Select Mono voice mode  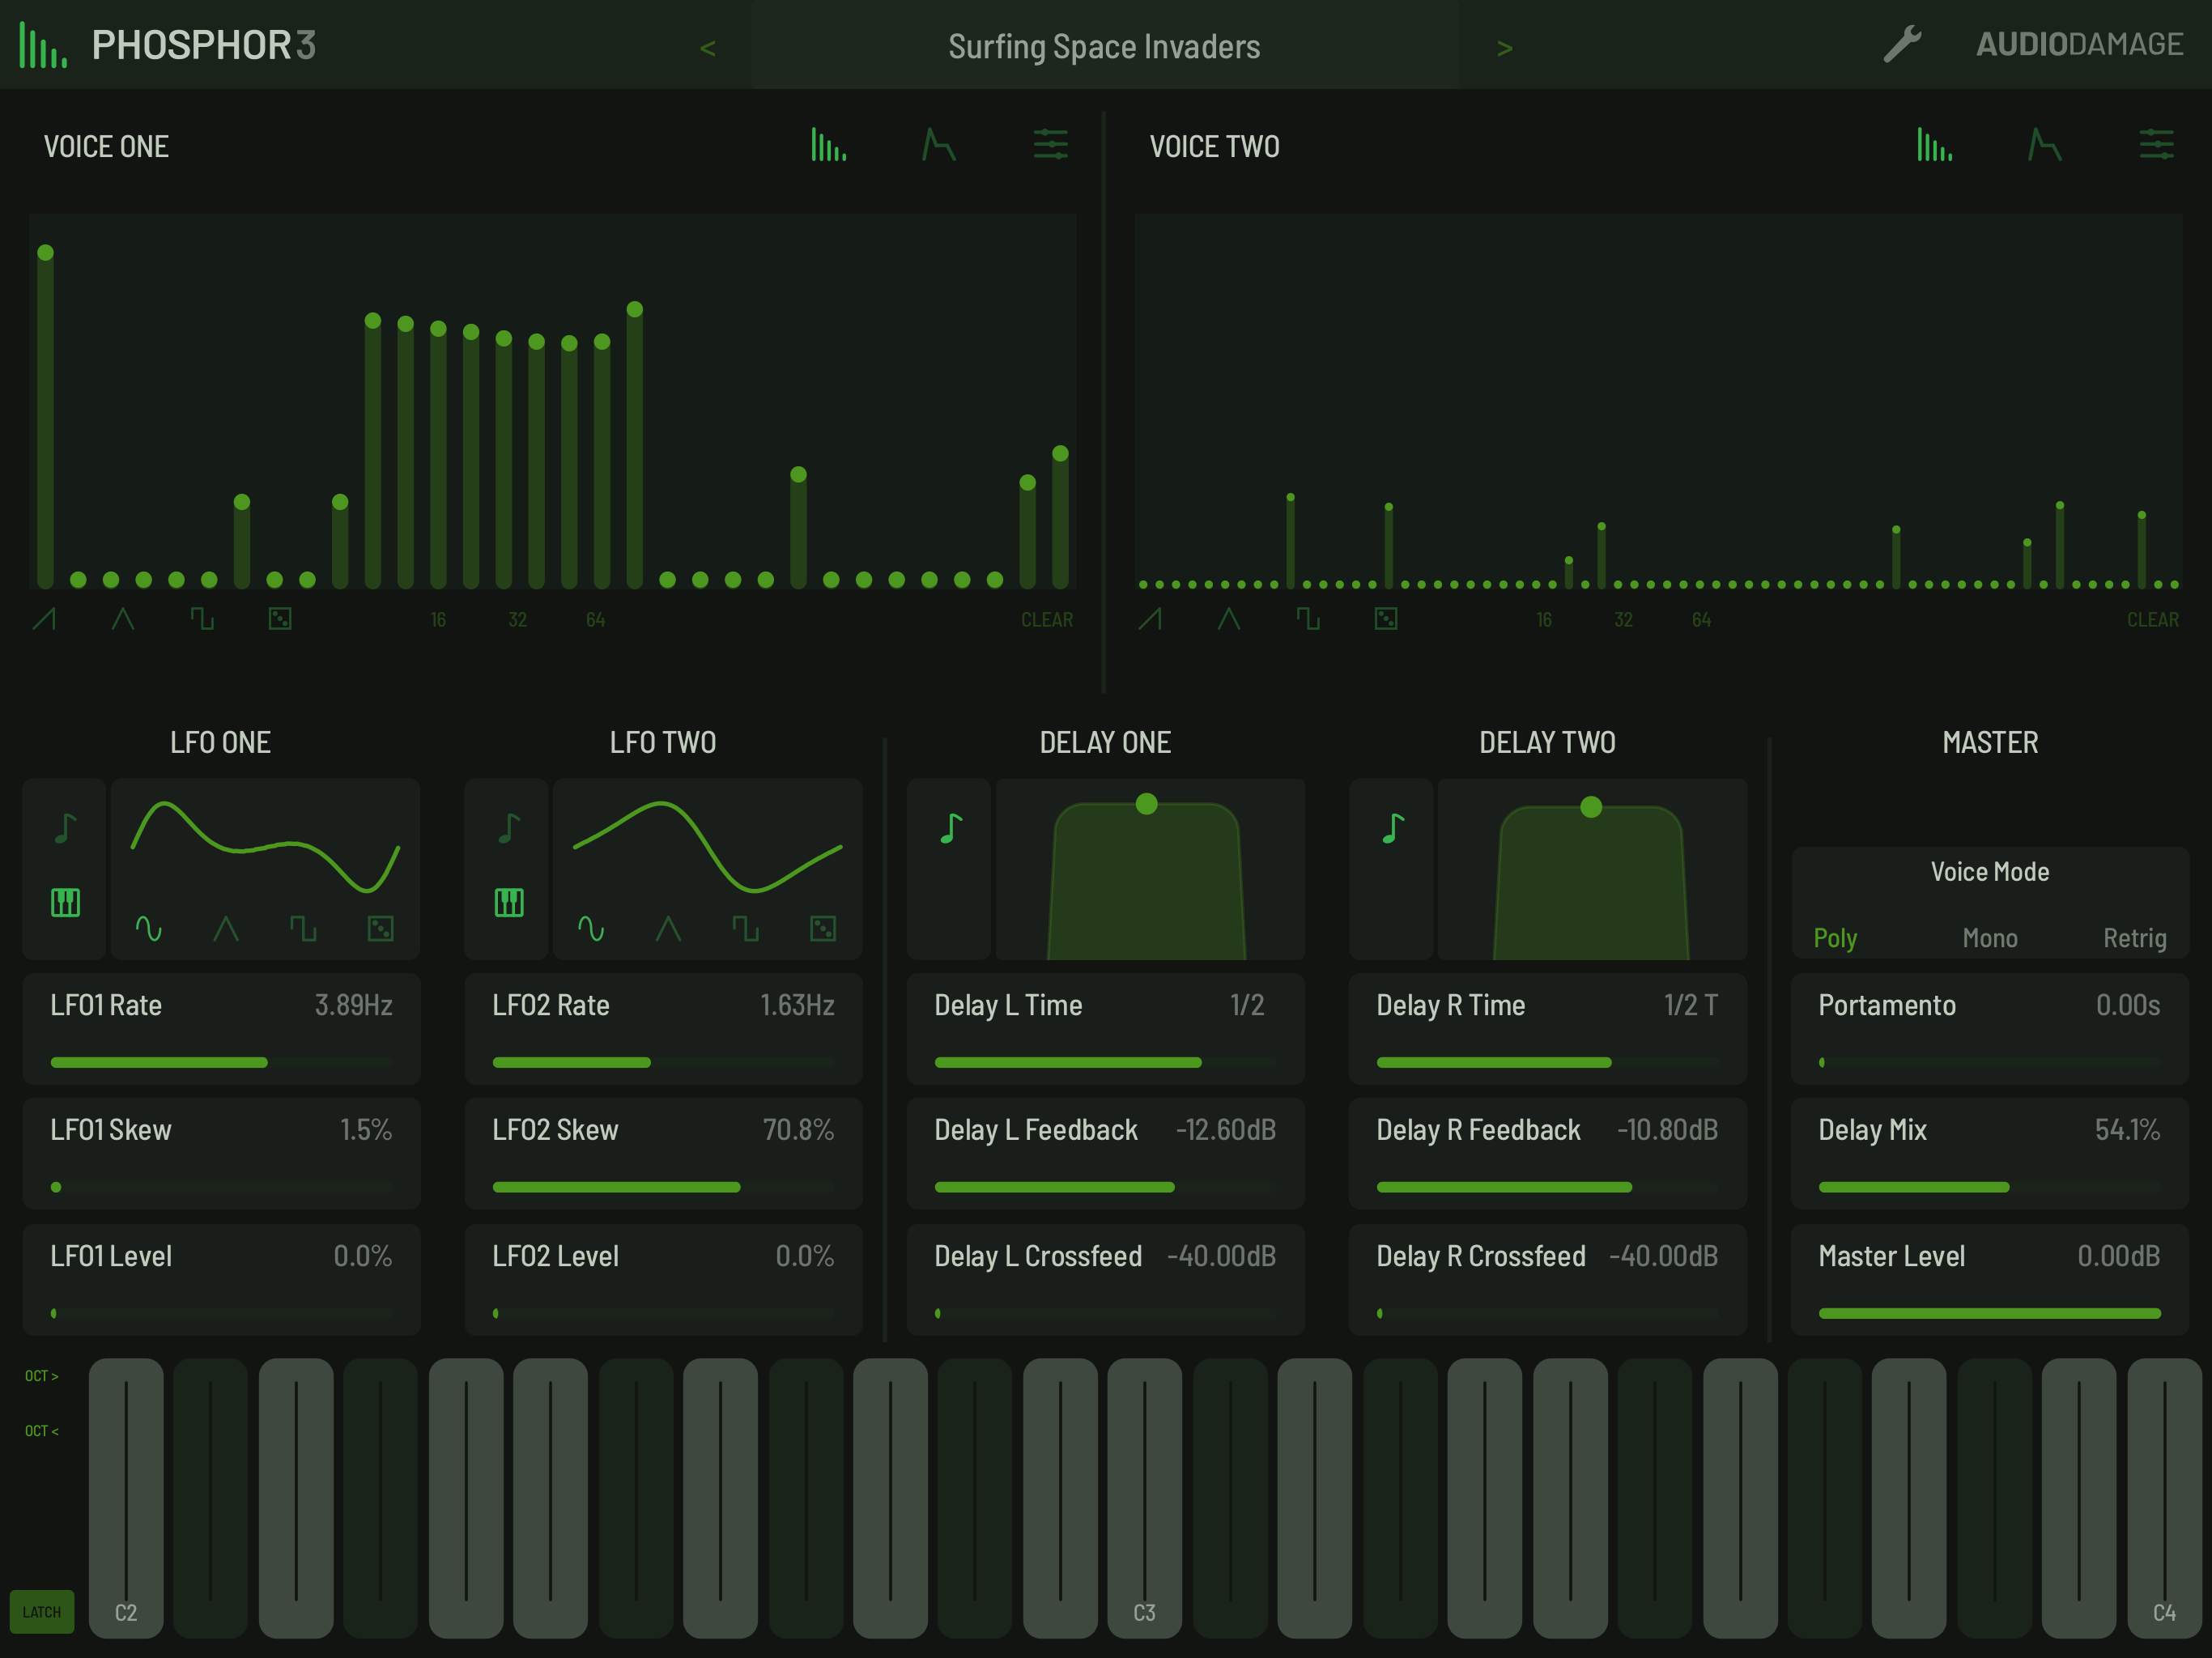(x=1989, y=938)
